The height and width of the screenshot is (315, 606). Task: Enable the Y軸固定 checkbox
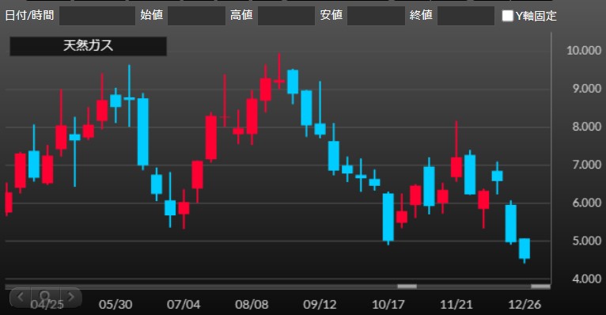pyautogui.click(x=507, y=16)
